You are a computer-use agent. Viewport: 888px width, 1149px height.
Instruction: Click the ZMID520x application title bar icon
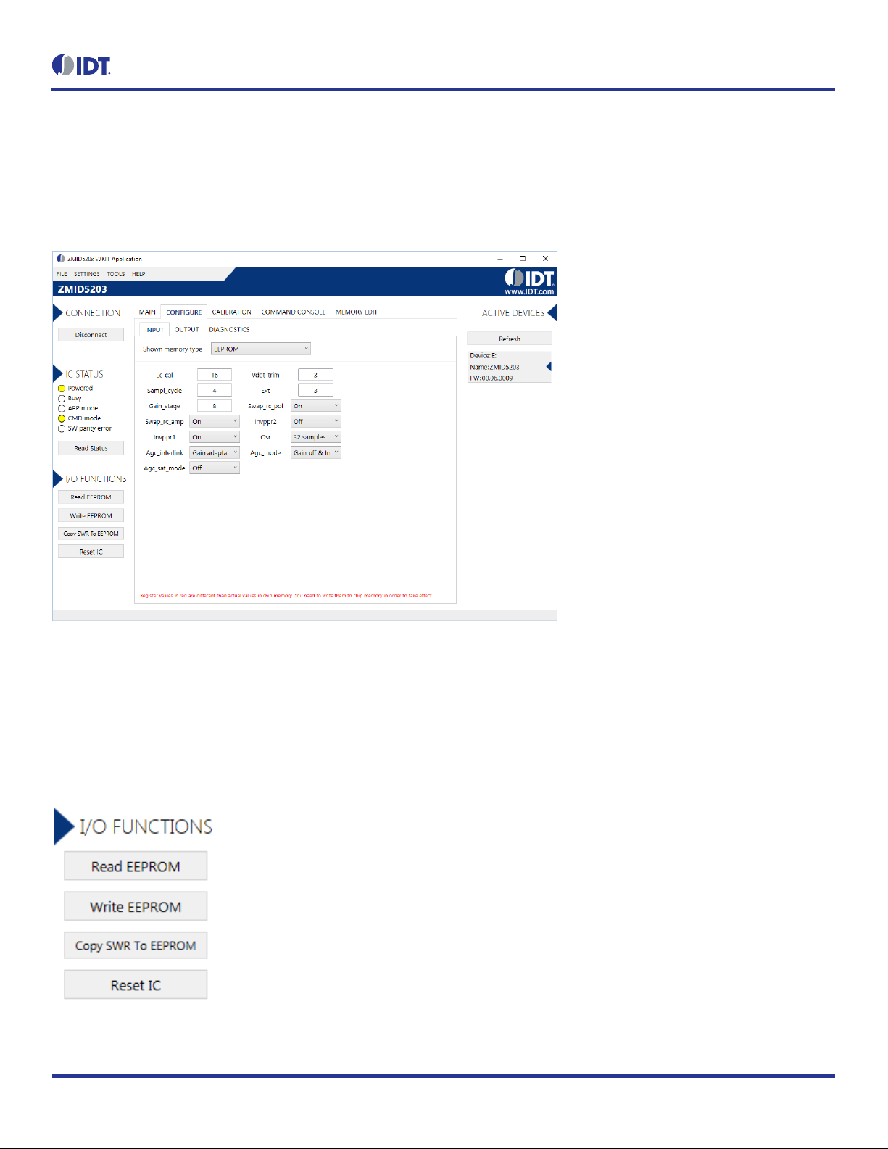[61, 259]
